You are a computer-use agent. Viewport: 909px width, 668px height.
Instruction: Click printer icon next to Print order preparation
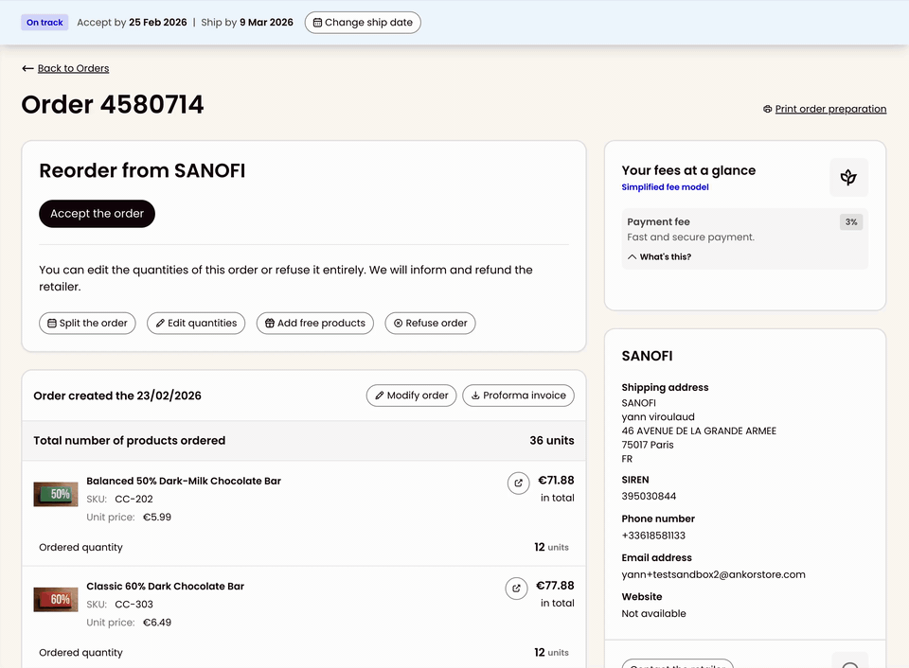[768, 109]
